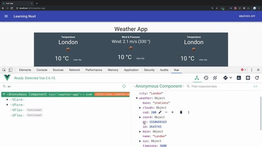Expand the clouds Object

click(140, 108)
